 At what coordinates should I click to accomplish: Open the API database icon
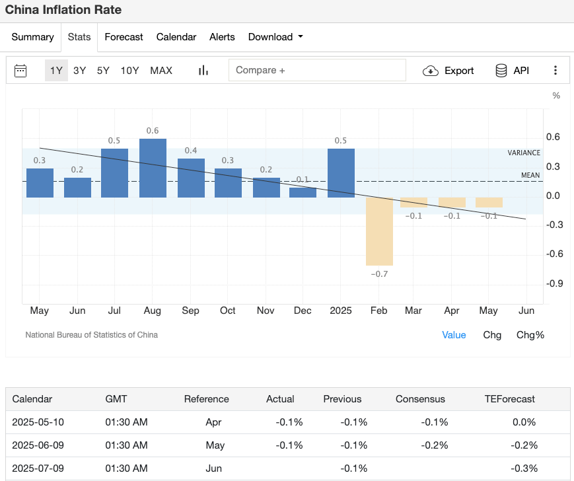point(502,70)
